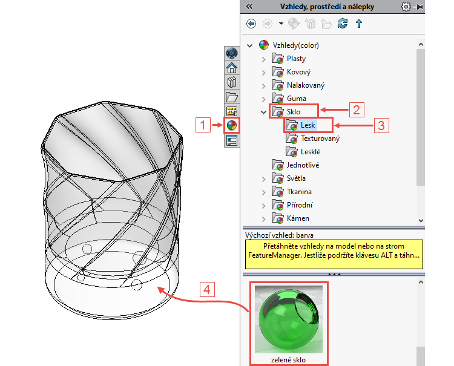Expand the Guma folder

[263, 99]
